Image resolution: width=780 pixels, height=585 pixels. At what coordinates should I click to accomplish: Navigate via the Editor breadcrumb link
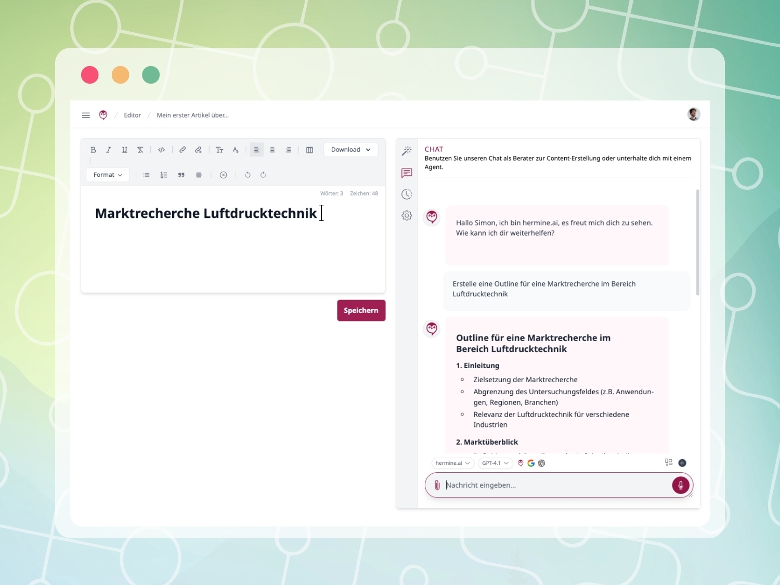click(132, 115)
